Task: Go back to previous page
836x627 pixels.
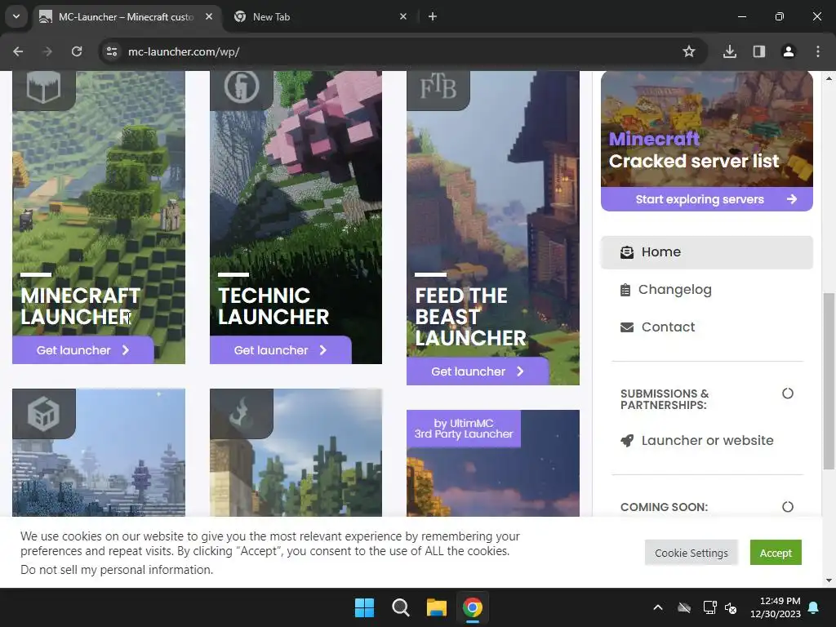Action: (18, 51)
